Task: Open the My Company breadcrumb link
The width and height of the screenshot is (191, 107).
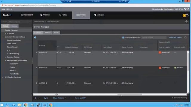Action: point(39,21)
